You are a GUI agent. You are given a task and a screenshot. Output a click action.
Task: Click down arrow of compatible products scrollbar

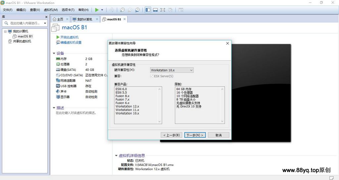(x=160, y=121)
